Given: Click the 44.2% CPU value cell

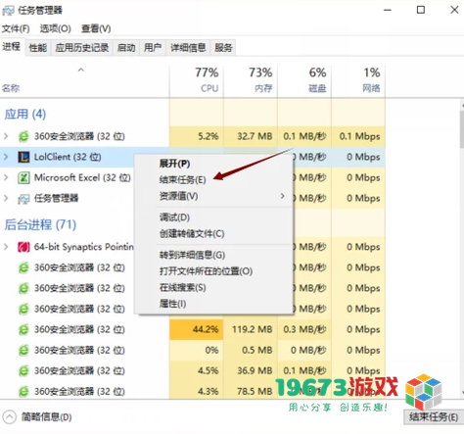Looking at the screenshot, I should click(x=197, y=329).
